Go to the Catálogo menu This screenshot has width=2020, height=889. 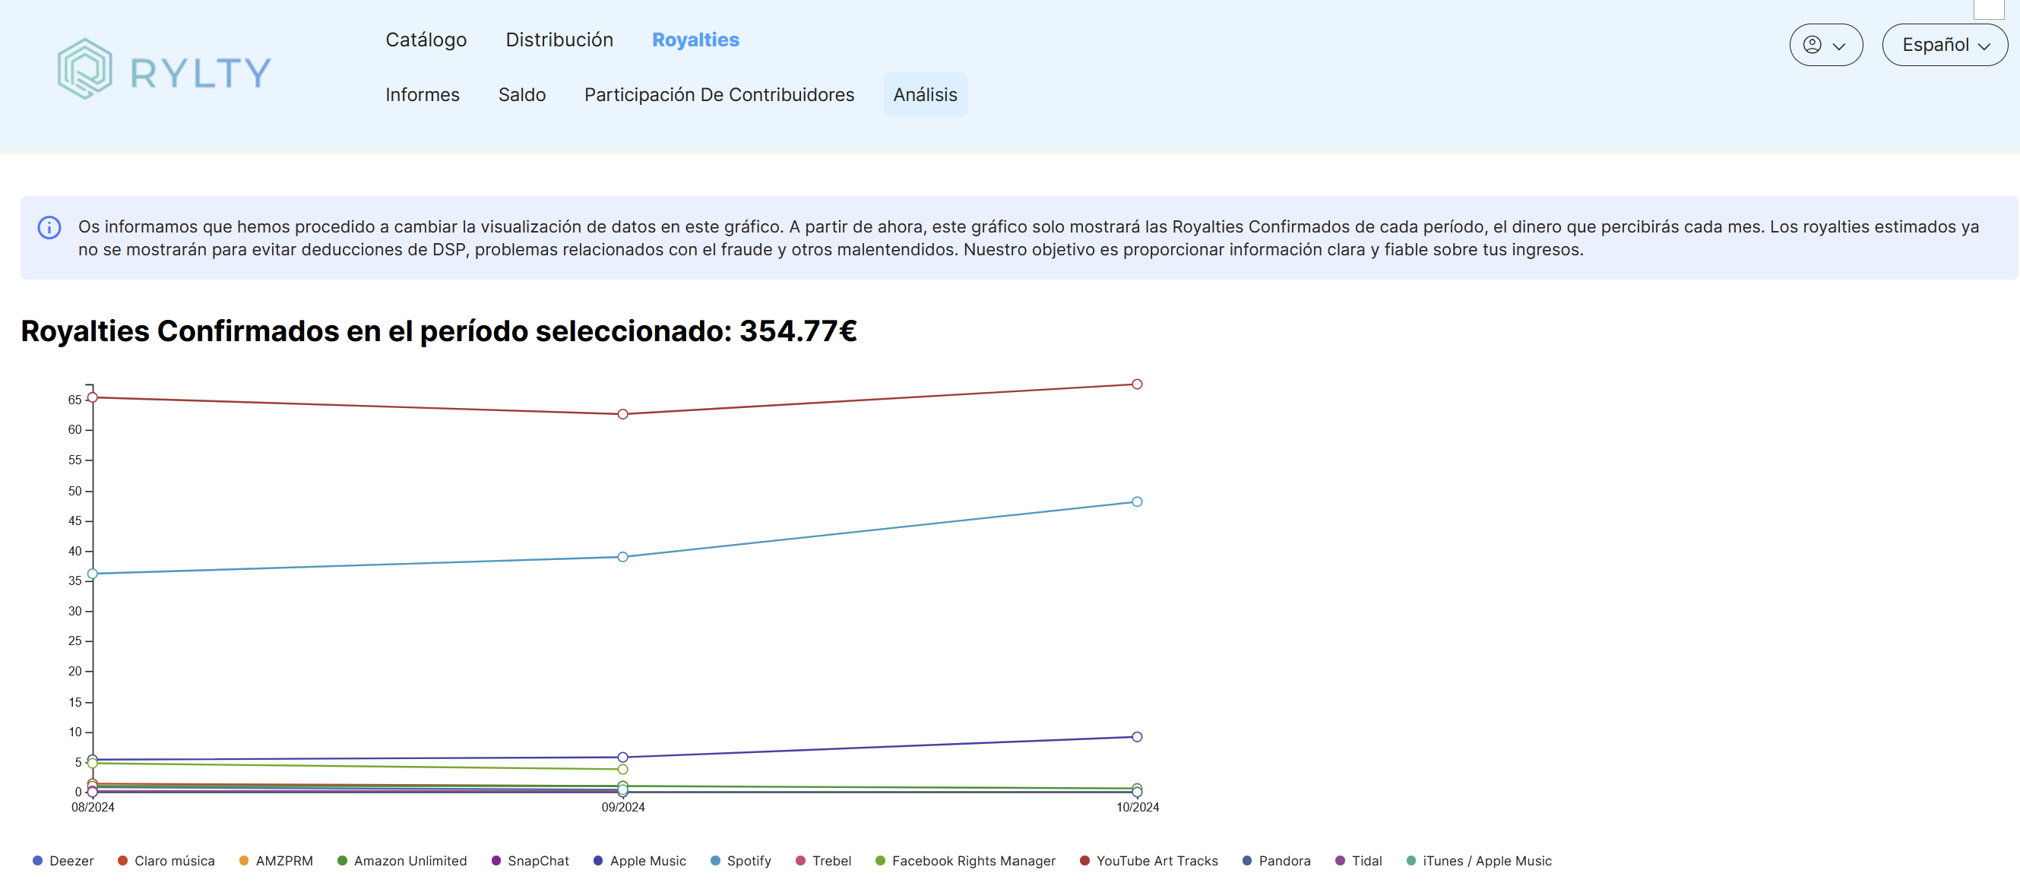tap(426, 40)
